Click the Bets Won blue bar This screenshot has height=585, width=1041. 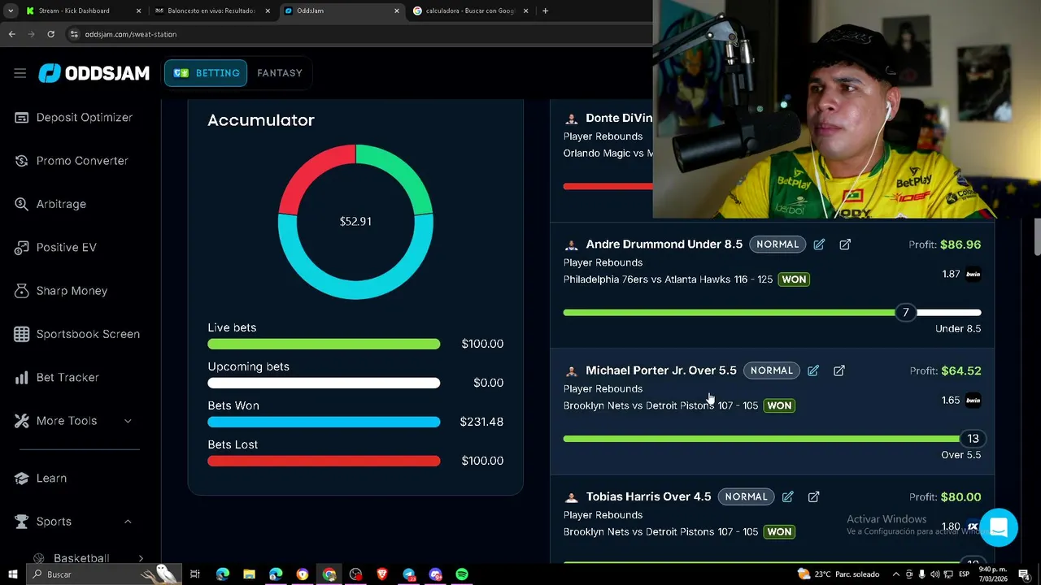pyautogui.click(x=324, y=422)
